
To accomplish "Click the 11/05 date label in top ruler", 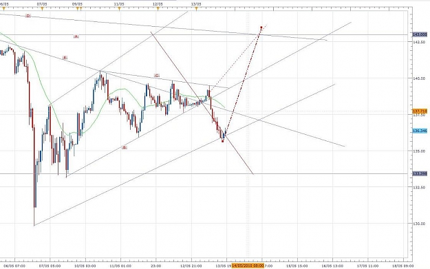I will click(x=119, y=4).
